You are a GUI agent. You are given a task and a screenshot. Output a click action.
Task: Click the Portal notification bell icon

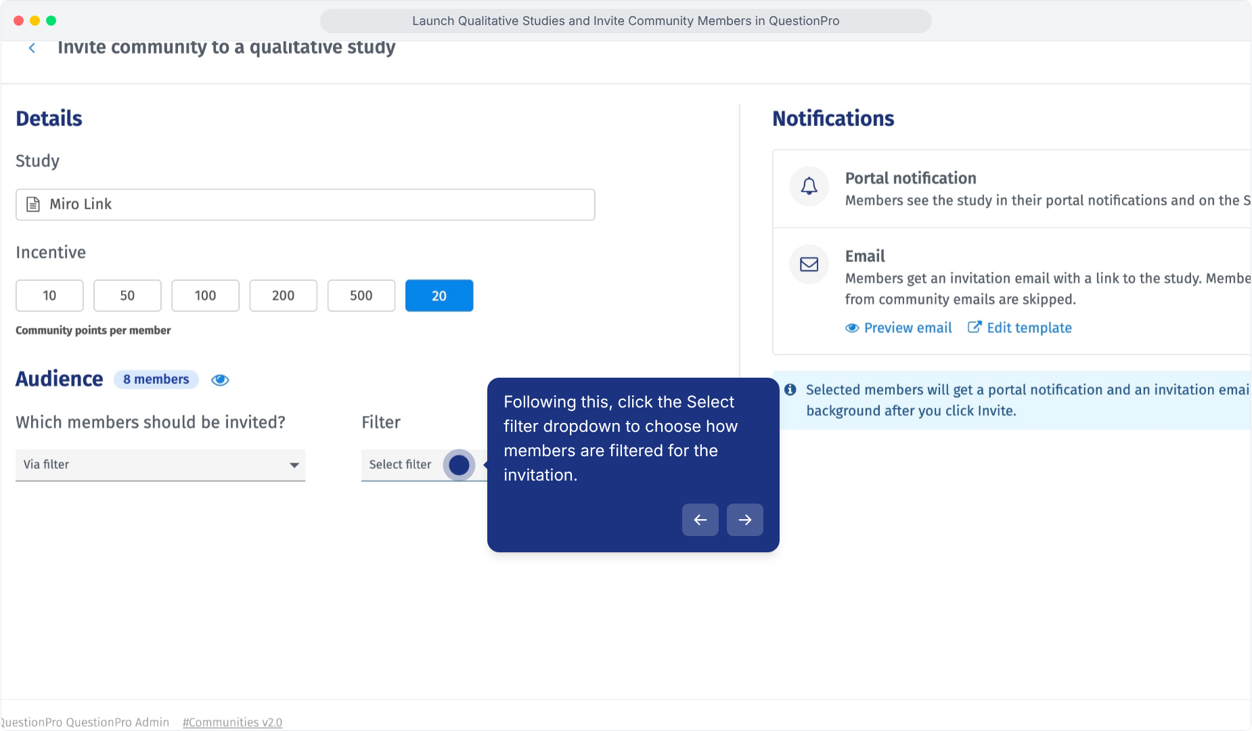coord(809,185)
